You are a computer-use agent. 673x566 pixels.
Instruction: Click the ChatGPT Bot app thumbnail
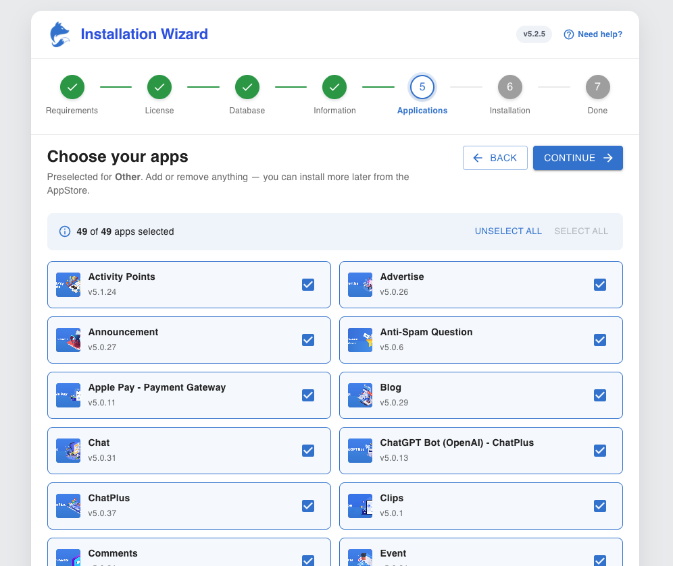pos(360,451)
